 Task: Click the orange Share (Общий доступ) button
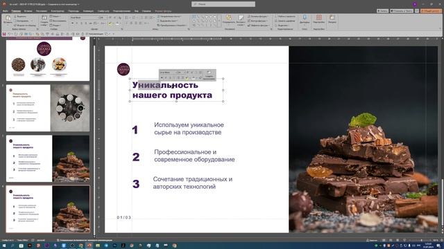point(431,11)
